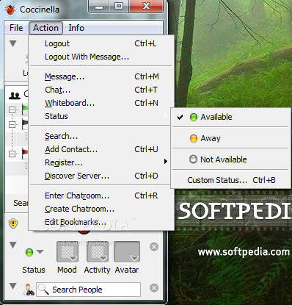Open the Mood picker dropdown
Image resolution: width=292 pixels, height=305 pixels.
[x=67, y=252]
